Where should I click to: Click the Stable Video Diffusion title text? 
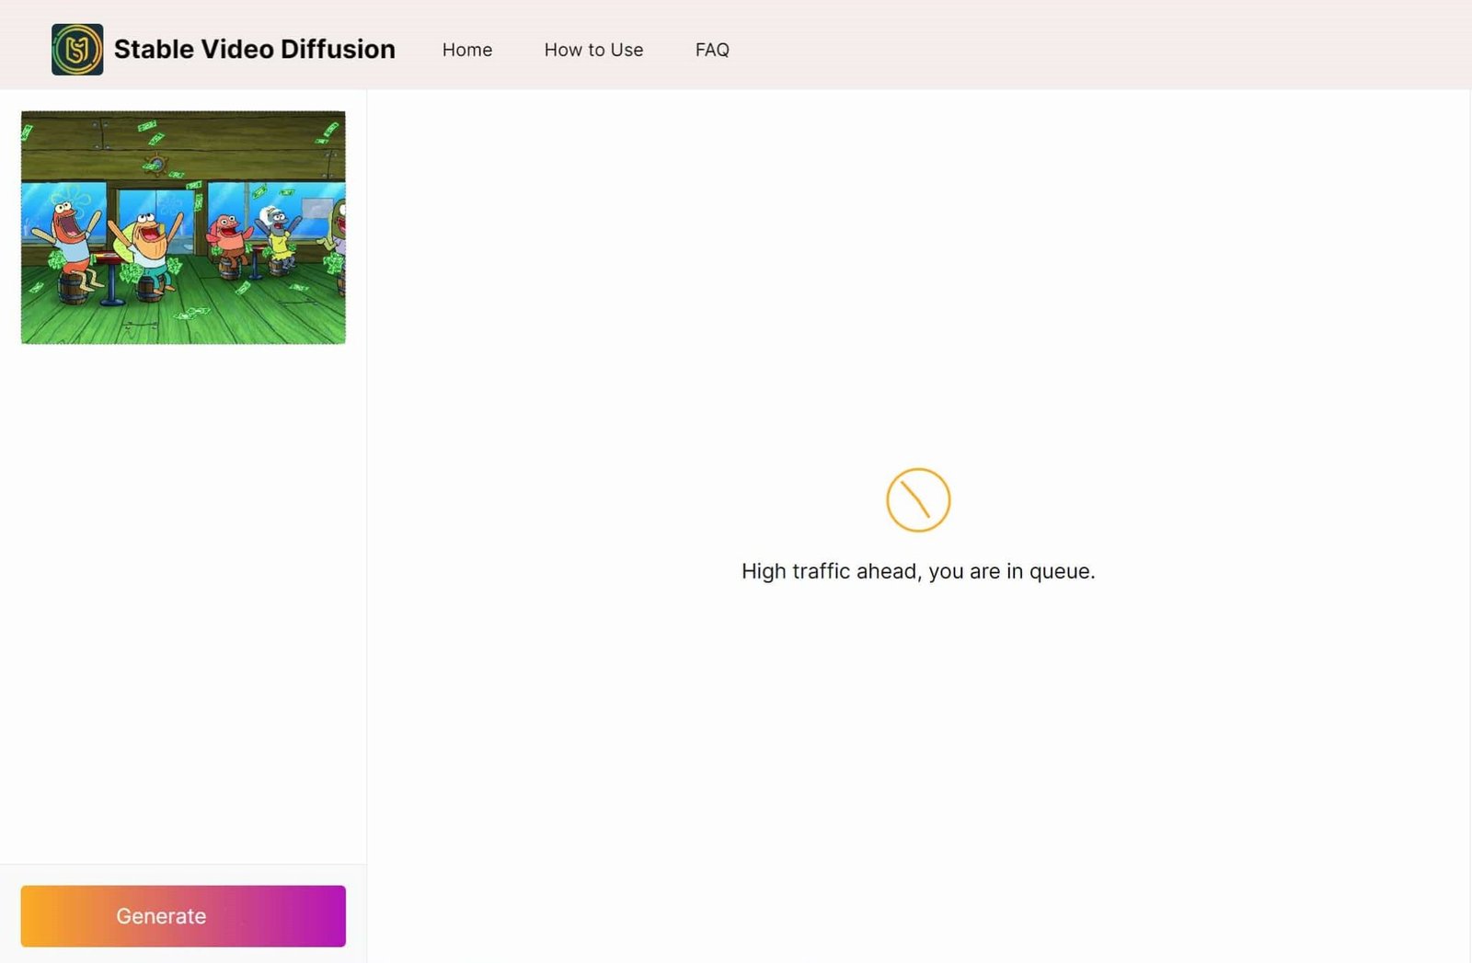pyautogui.click(x=255, y=50)
